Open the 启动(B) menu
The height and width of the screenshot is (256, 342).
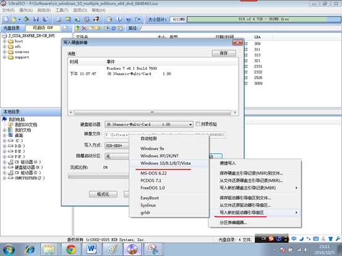click(44, 10)
